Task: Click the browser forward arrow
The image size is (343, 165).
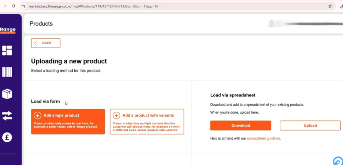Action: [x=4, y=6]
